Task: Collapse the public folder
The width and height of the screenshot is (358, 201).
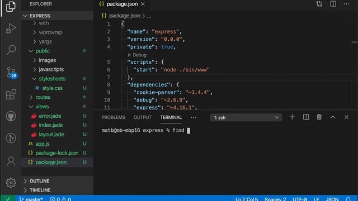Action: coord(57,51)
